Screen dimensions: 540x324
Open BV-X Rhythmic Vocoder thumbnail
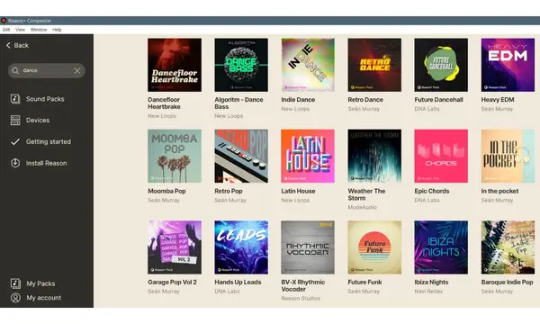308,247
